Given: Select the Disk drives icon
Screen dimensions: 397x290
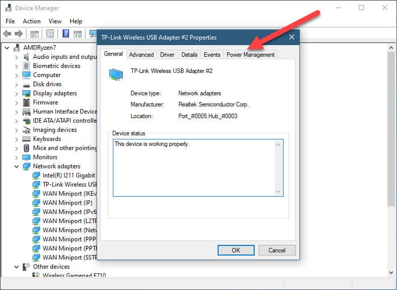Looking at the screenshot, I should (26, 85).
